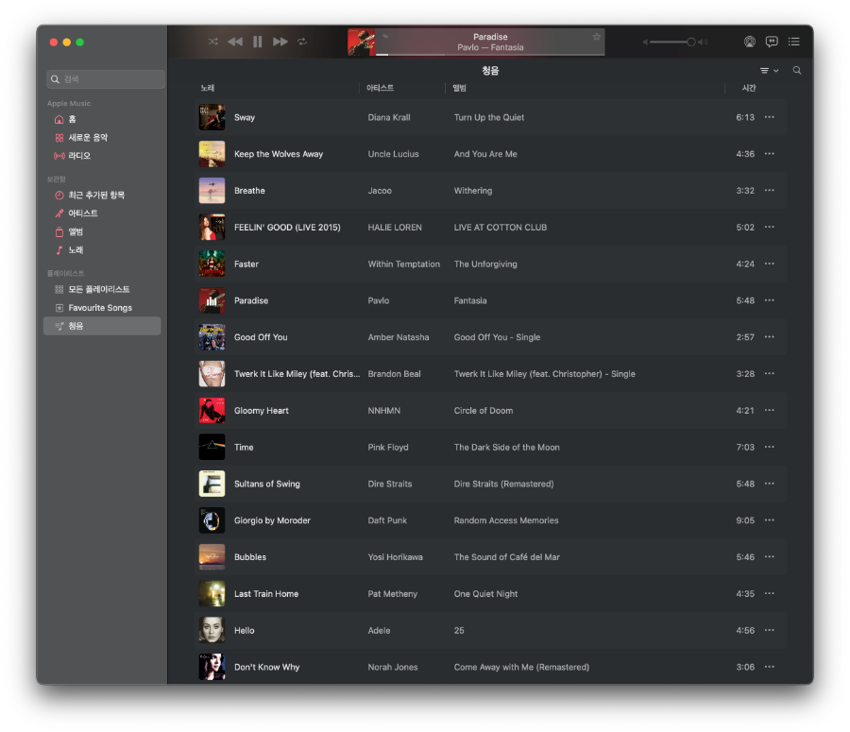Sort by the Artist (아티스트) column header

380,88
